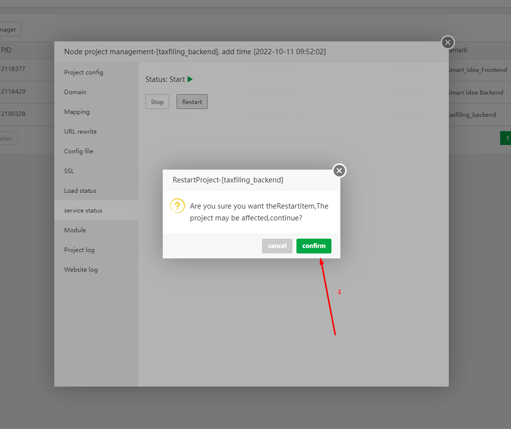Click Smart Idea Backend remark in background list

point(476,93)
